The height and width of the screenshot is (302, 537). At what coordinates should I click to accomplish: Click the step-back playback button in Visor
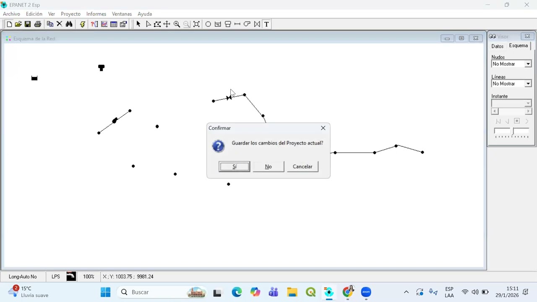pos(507,121)
